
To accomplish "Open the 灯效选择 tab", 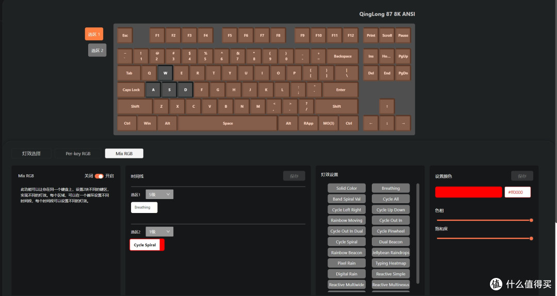I will (31, 154).
